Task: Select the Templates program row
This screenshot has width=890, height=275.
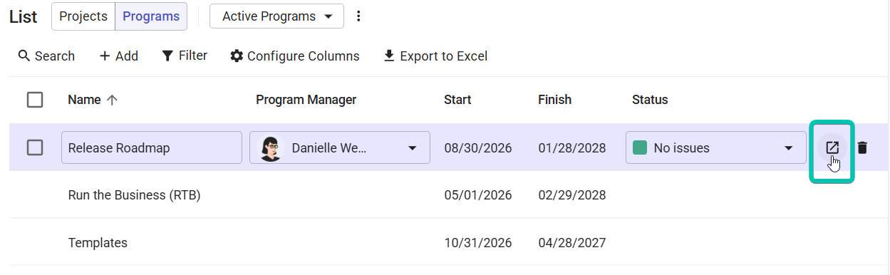Action: 449,242
